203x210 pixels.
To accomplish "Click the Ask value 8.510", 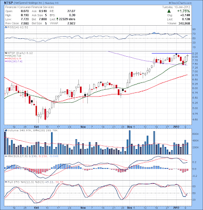I will (43, 11).
